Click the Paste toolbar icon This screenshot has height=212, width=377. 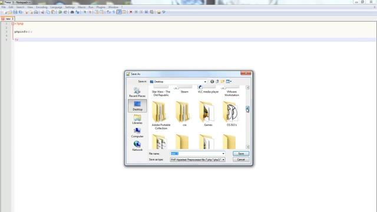(53, 12)
